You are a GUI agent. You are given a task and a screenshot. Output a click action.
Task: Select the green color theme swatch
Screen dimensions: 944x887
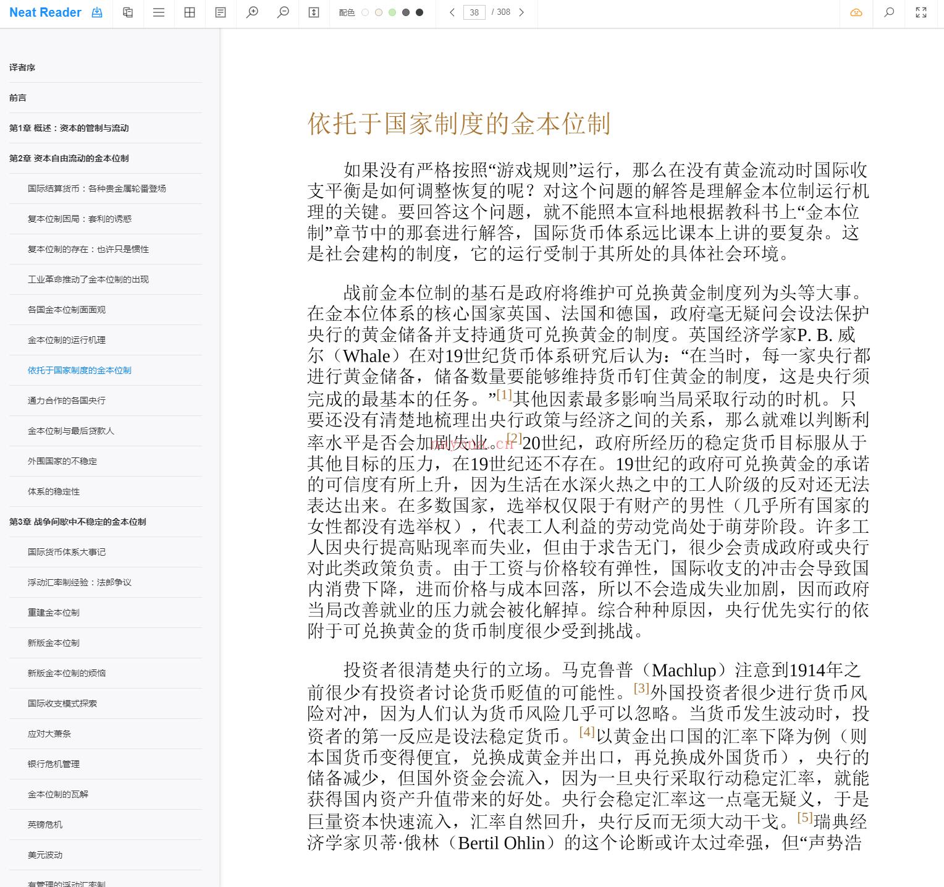pos(392,12)
